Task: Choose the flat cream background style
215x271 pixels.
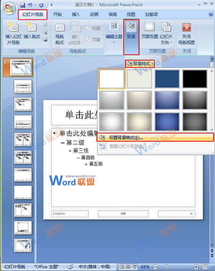Action: tap(139, 79)
